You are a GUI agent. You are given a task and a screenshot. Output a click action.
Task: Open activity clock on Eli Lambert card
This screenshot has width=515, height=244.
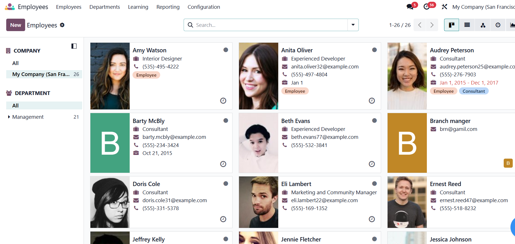(372, 219)
